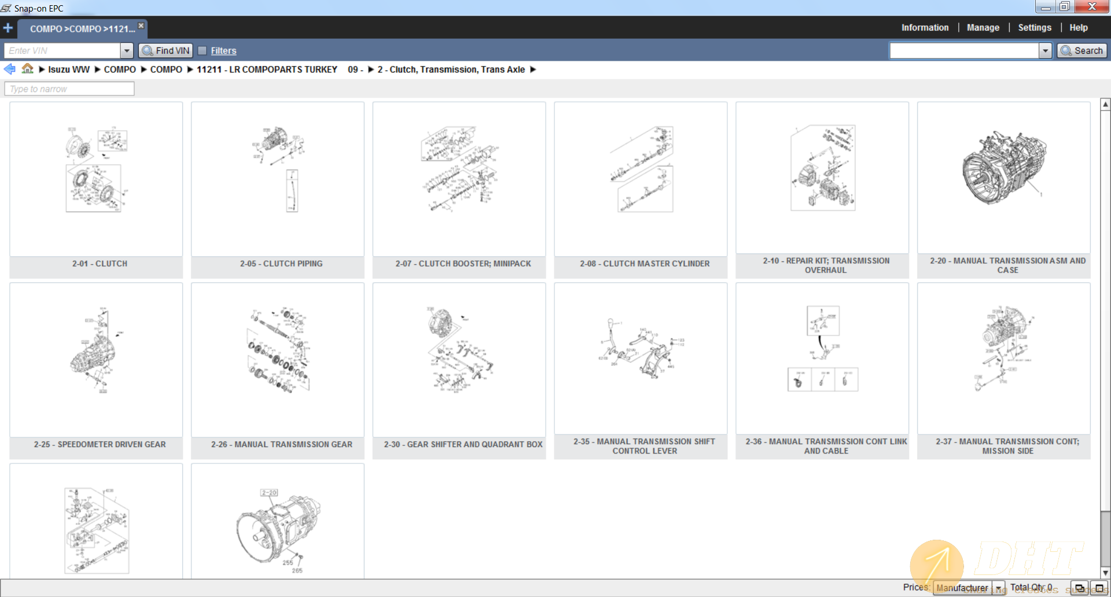Open 2-08 - CLUTCH MASTER CYLINDER diagram
Image resolution: width=1111 pixels, height=597 pixels.
pos(641,179)
